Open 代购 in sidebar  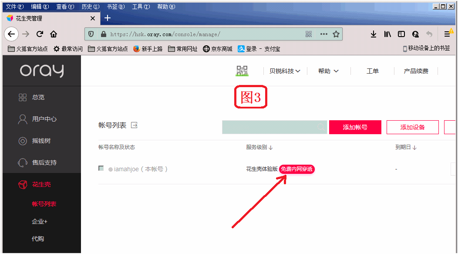38,239
